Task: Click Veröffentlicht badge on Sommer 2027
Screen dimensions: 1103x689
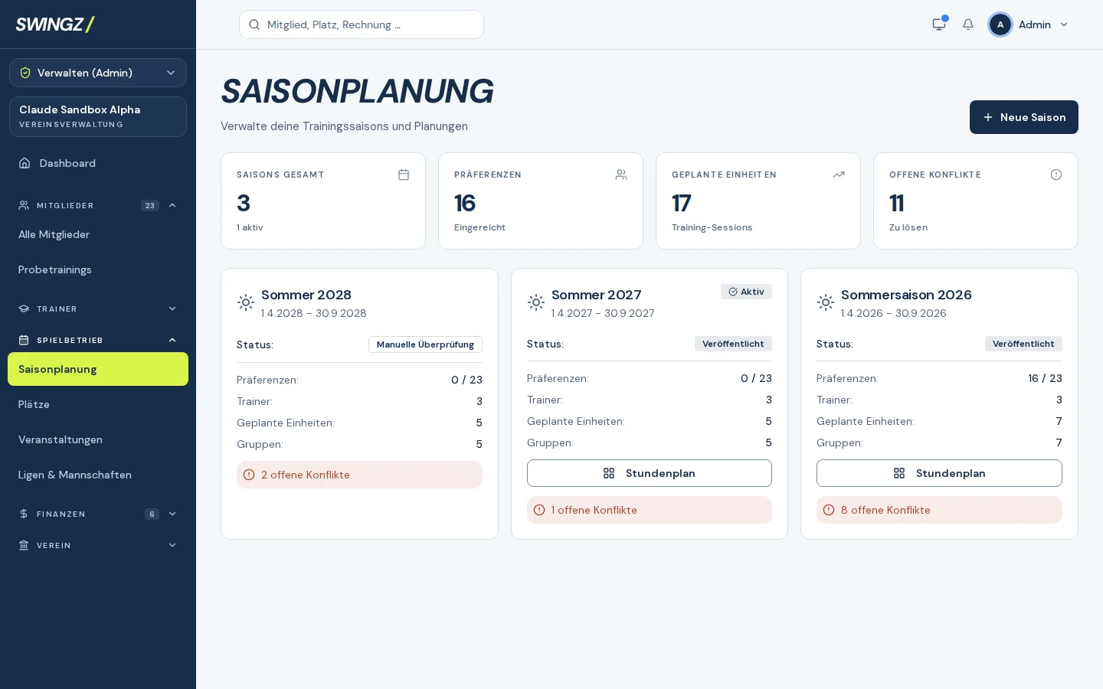Action: point(733,344)
